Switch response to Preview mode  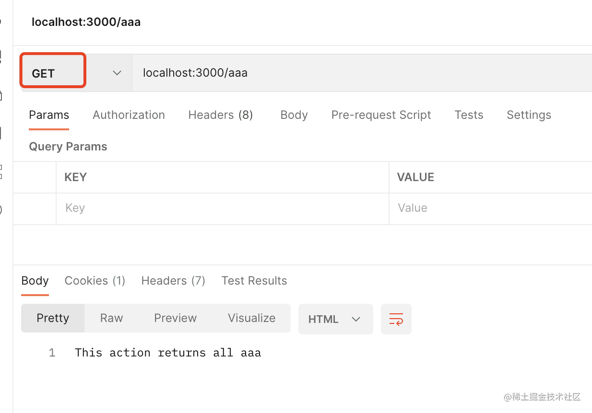[175, 318]
